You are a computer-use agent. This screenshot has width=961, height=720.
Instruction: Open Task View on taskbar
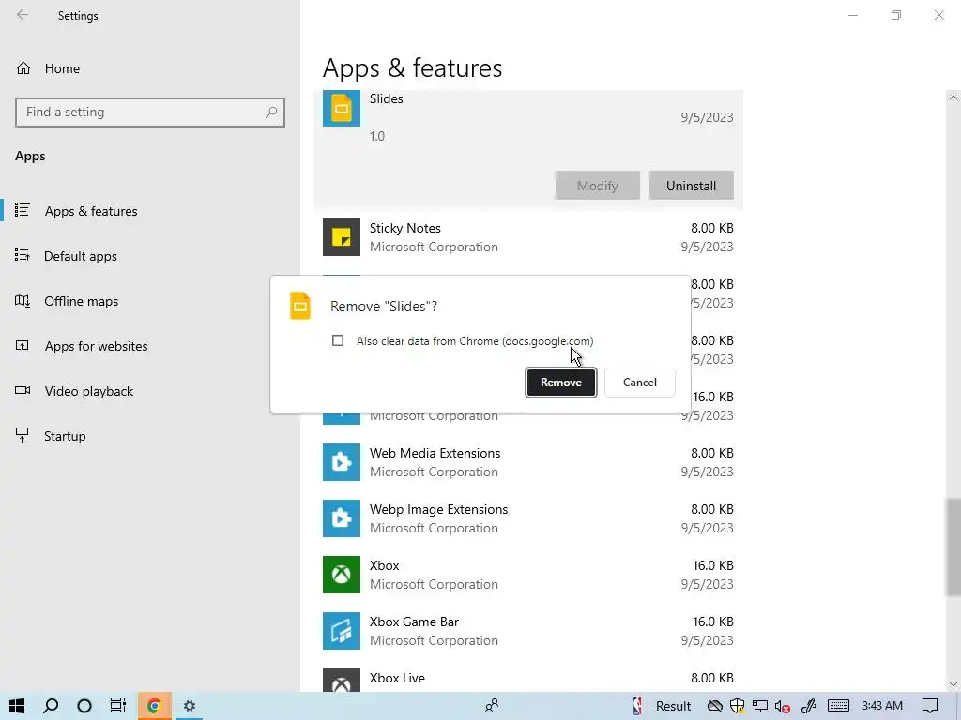[117, 706]
